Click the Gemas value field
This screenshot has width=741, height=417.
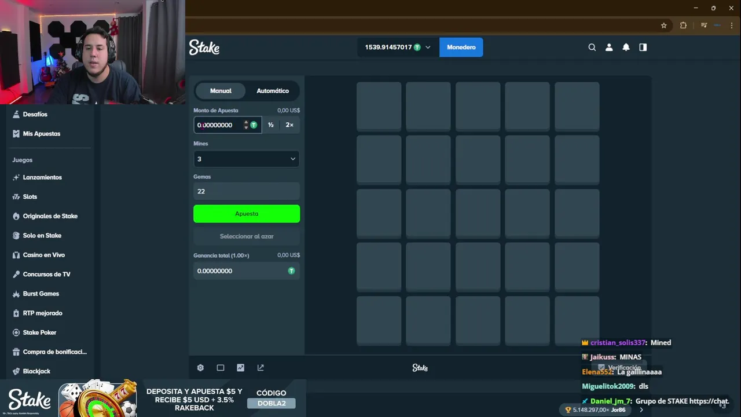point(247,192)
